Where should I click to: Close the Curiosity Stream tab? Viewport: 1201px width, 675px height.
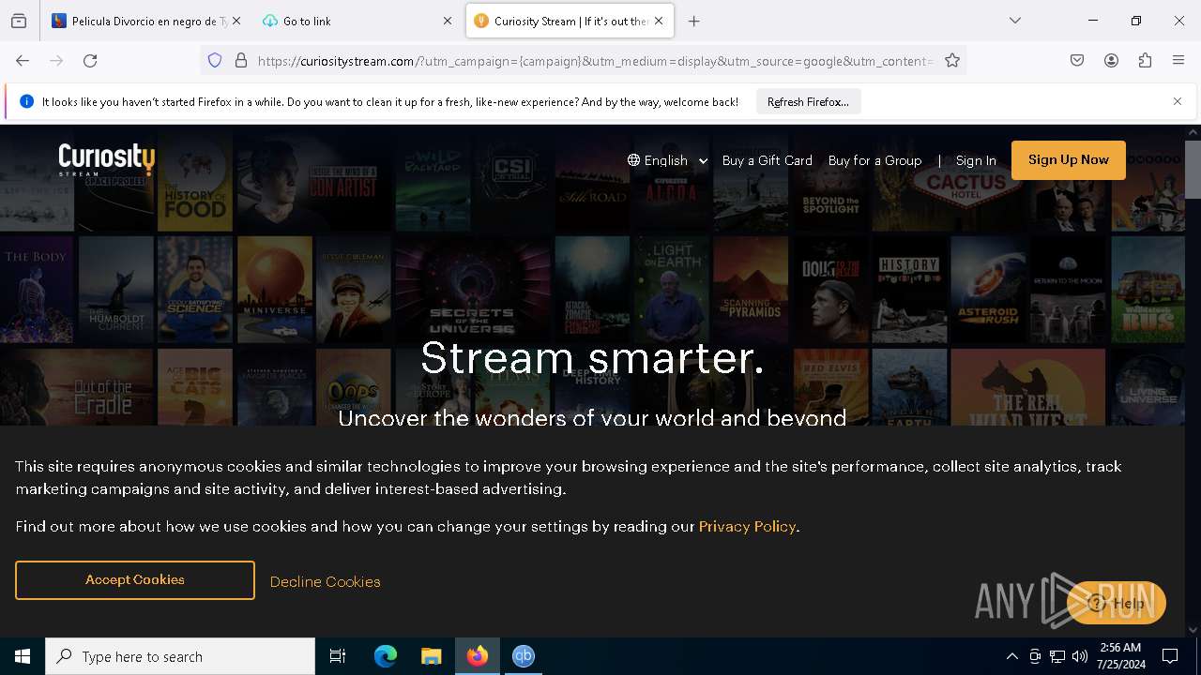(659, 21)
